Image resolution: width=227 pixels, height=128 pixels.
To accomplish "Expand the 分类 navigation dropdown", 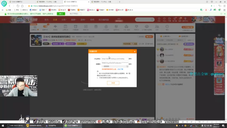I will pos(64,20).
